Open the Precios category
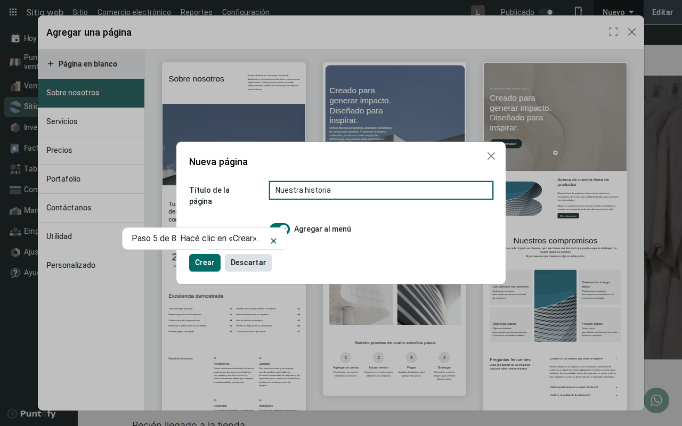Image resolution: width=682 pixels, height=426 pixels. (x=91, y=150)
